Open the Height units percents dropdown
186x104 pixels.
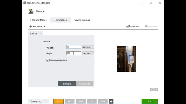(x=88, y=53)
